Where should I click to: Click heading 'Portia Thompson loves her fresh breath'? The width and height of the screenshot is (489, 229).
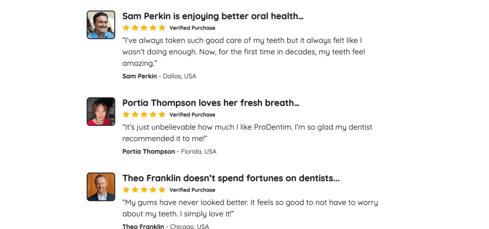(x=211, y=103)
